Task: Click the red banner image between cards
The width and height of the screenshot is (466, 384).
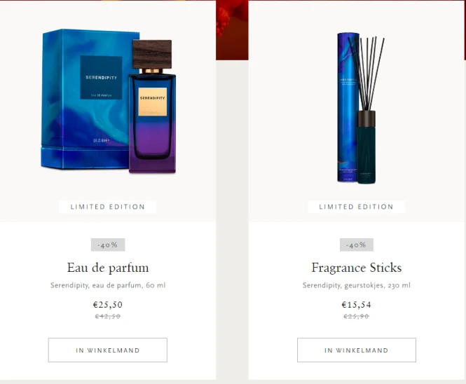Action: tap(232, 30)
